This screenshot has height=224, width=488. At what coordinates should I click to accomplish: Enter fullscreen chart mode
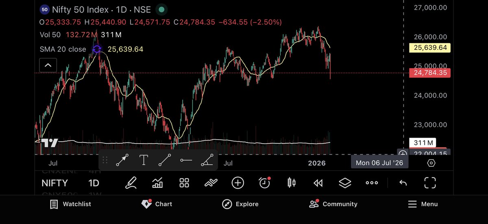(x=430, y=183)
